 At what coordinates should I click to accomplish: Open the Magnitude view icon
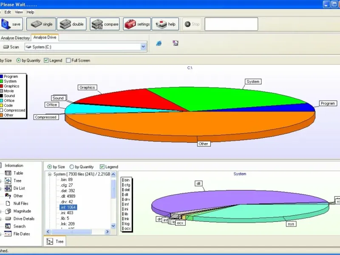[x=8, y=211]
